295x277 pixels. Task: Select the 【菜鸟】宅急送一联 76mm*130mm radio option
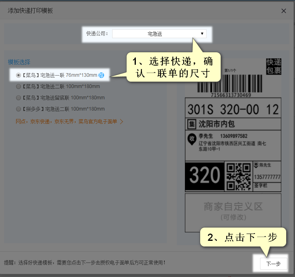point(18,75)
